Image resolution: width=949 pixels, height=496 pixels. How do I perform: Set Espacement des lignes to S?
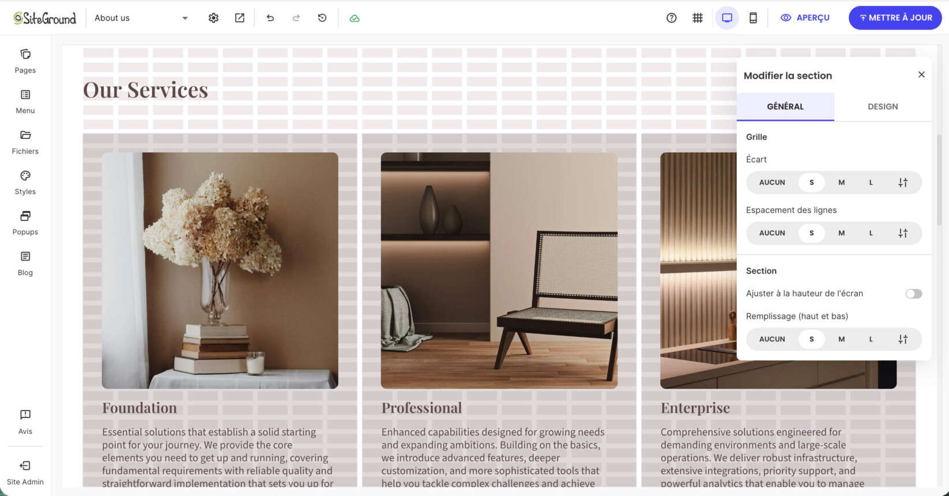click(x=811, y=233)
